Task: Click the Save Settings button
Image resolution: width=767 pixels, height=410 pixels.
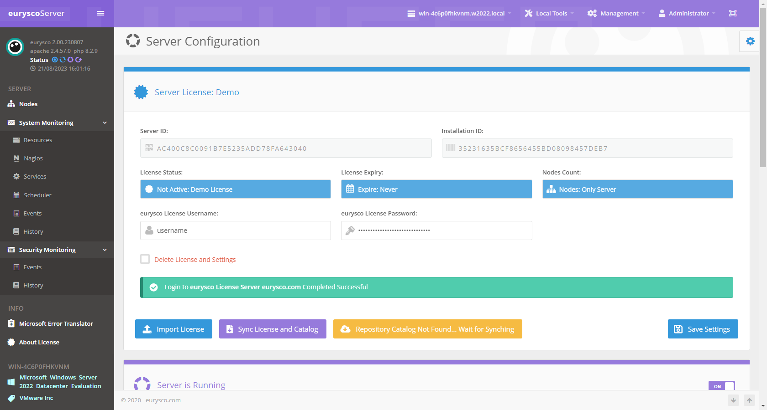Action: (703, 329)
